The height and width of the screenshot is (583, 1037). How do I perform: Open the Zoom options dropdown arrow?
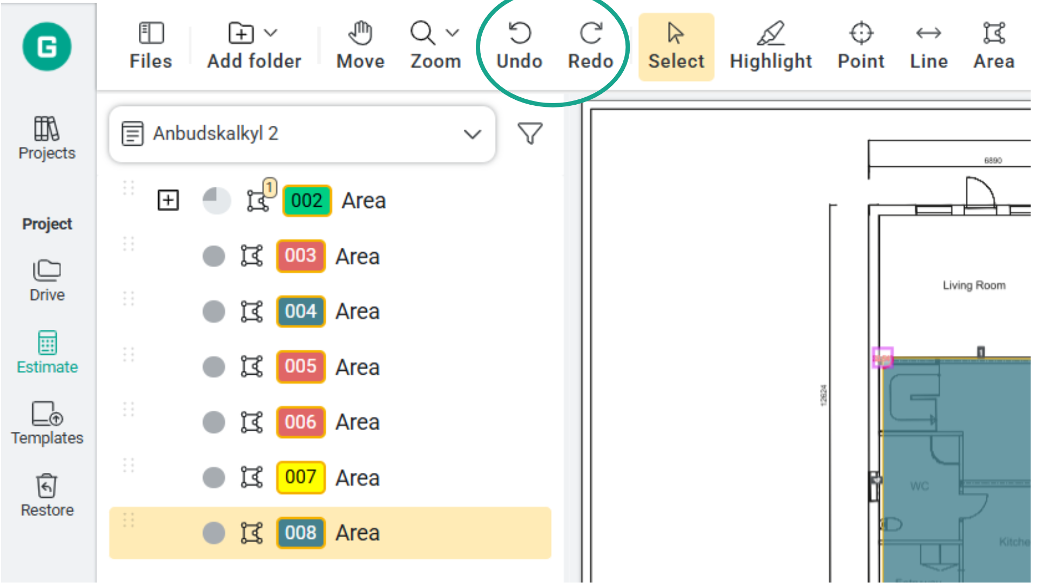tap(453, 33)
